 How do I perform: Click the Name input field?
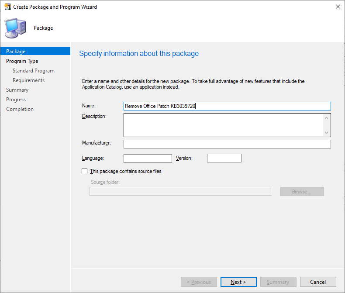227,106
